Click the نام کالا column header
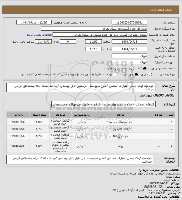Image resolution: width=182 pixels, height=200 pixels. tap(121, 115)
